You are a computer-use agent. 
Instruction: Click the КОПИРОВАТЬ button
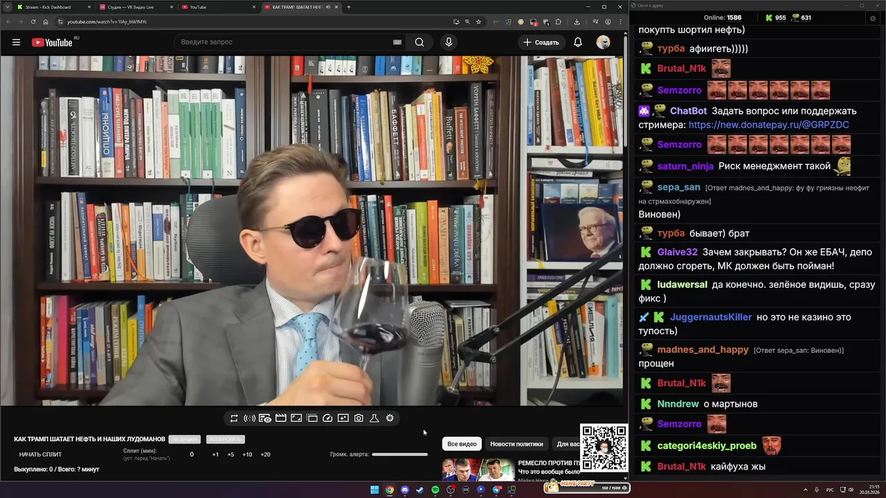[x=226, y=439]
